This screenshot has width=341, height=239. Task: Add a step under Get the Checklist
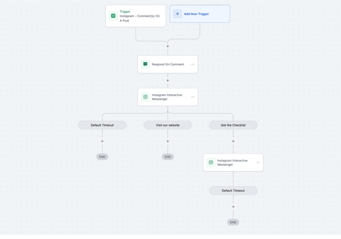(x=233, y=141)
